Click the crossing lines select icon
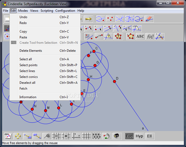 120,19
